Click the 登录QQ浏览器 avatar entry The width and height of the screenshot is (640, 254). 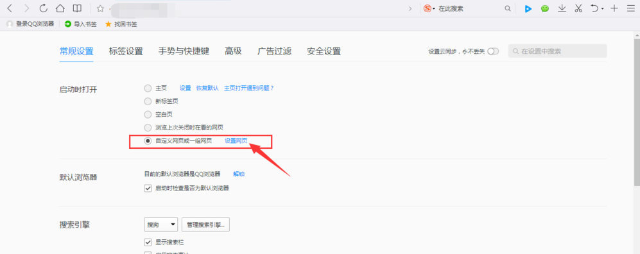coord(30,24)
